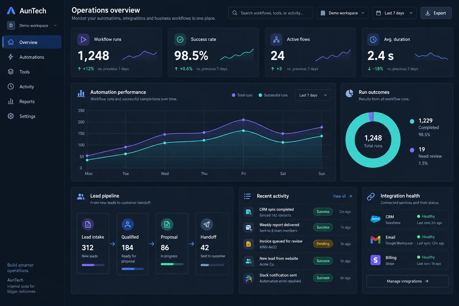This screenshot has height=306, width=459.
Task: Click the Friday Total runs data point
Action: pyautogui.click(x=243, y=120)
